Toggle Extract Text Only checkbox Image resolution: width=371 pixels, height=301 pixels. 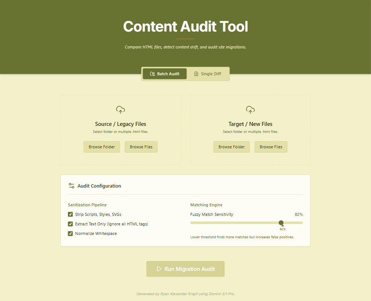click(x=70, y=224)
